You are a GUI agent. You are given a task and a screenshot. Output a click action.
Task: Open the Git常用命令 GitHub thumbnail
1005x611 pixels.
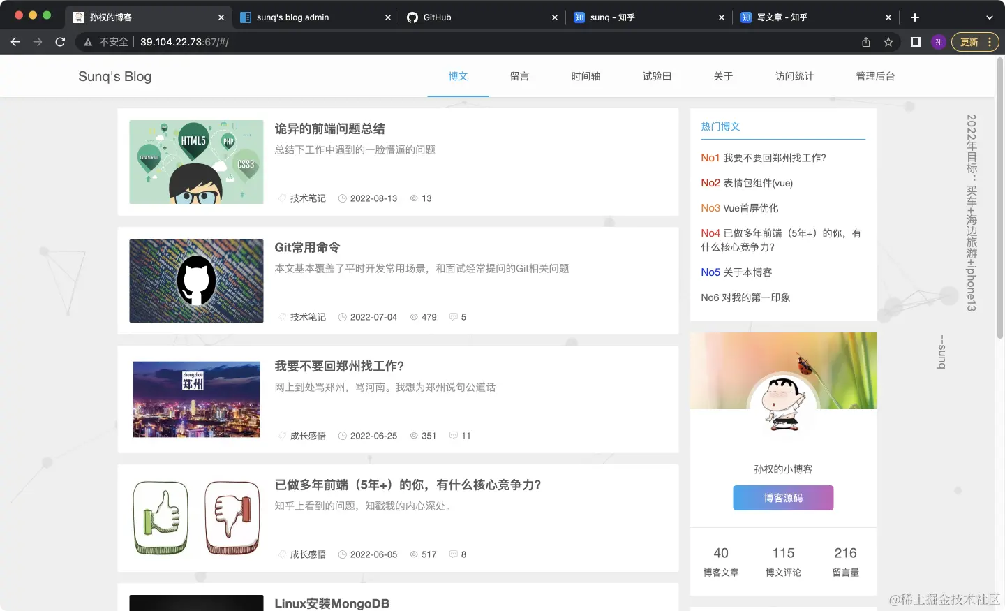coord(196,281)
